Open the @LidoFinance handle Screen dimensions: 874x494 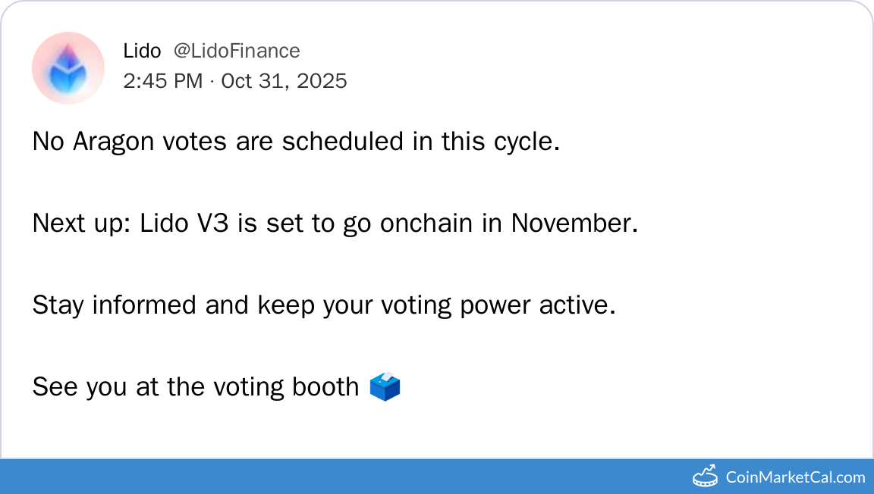click(237, 51)
